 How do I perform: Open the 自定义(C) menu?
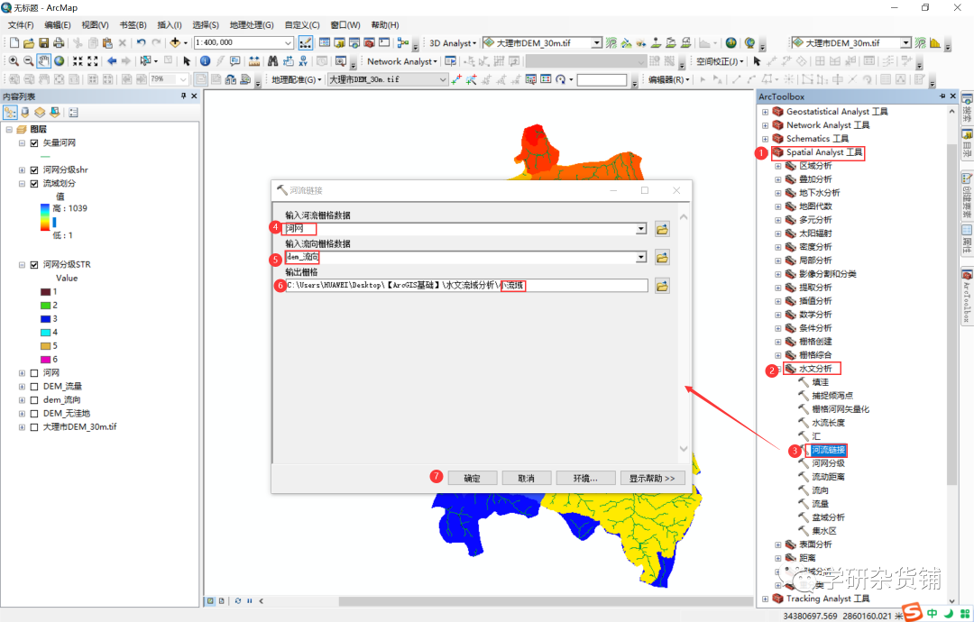coord(302,25)
